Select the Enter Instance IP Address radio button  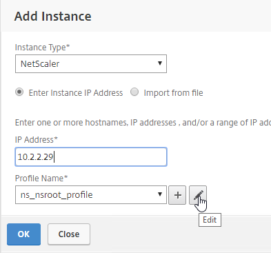(x=19, y=92)
